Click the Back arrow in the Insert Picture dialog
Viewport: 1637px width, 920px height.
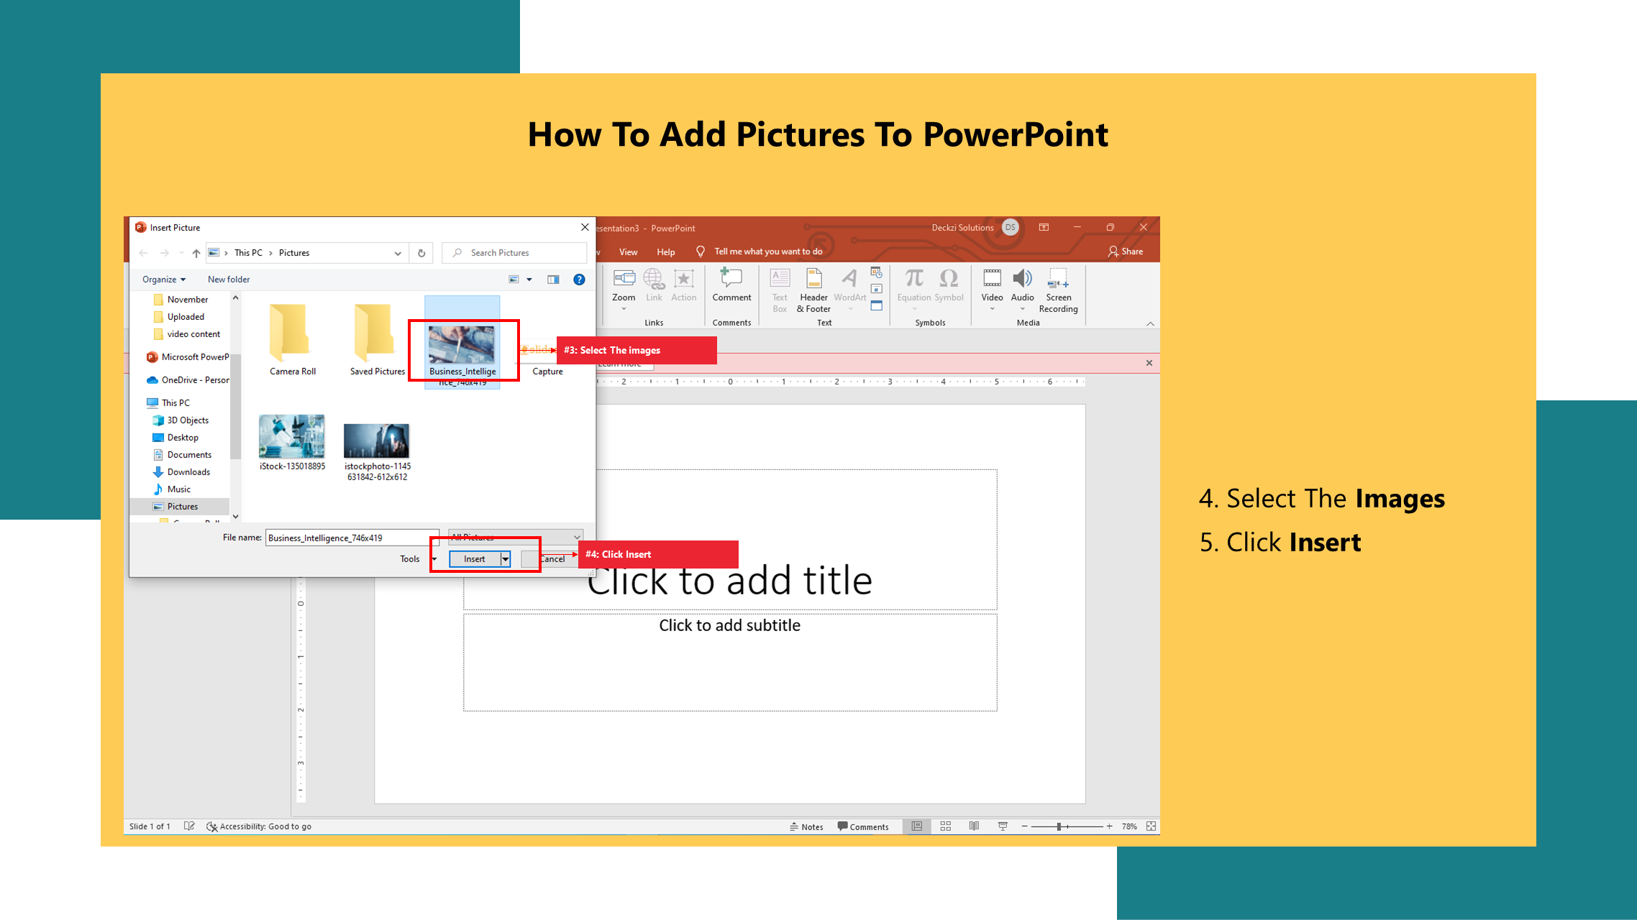click(143, 253)
